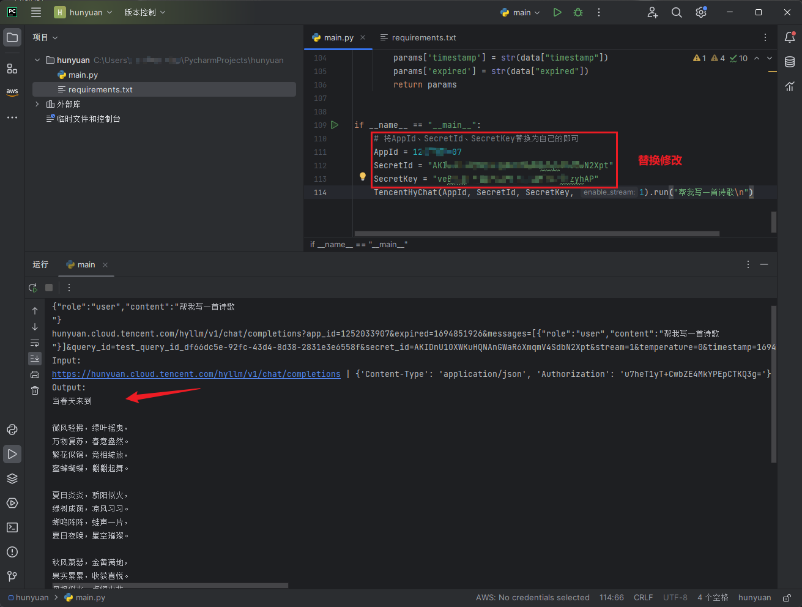The height and width of the screenshot is (607, 802).
Task: Switch to requirements.txt editor tab
Action: tap(418, 37)
